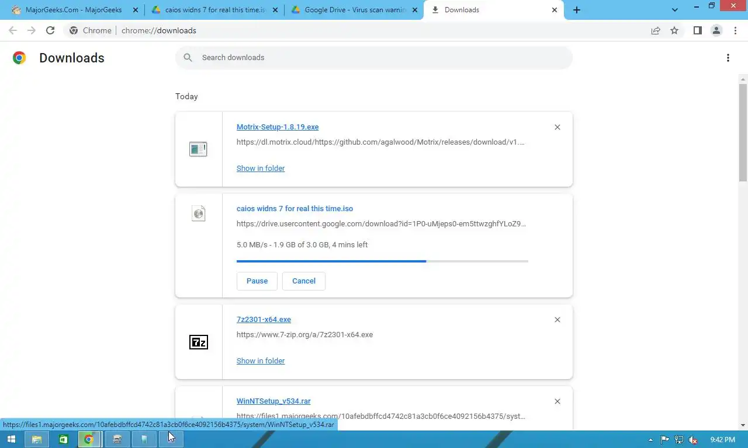Screen dimensions: 748x448
Task: Switch to the caios widns 7 tab
Action: tap(216, 10)
